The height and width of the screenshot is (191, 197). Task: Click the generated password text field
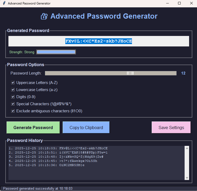pyautogui.click(x=98, y=41)
